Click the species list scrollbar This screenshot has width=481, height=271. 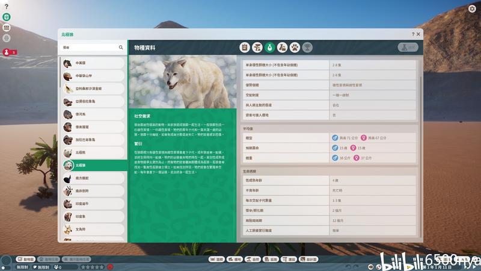(x=60, y=72)
